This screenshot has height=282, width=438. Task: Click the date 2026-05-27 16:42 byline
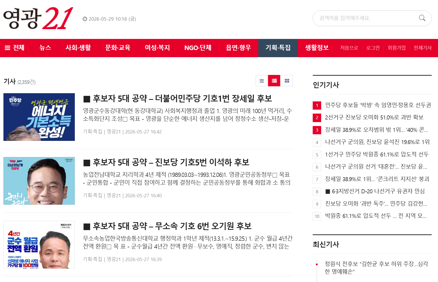tap(143, 132)
